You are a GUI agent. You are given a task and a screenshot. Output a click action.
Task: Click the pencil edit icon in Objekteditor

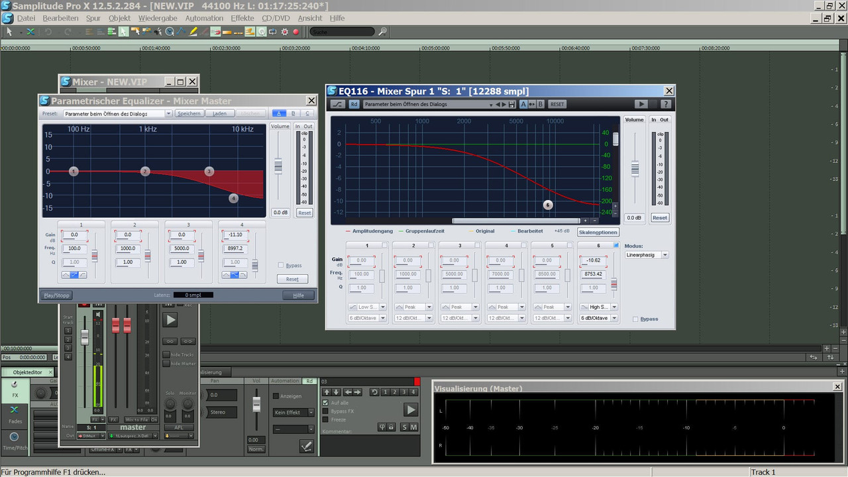click(307, 446)
